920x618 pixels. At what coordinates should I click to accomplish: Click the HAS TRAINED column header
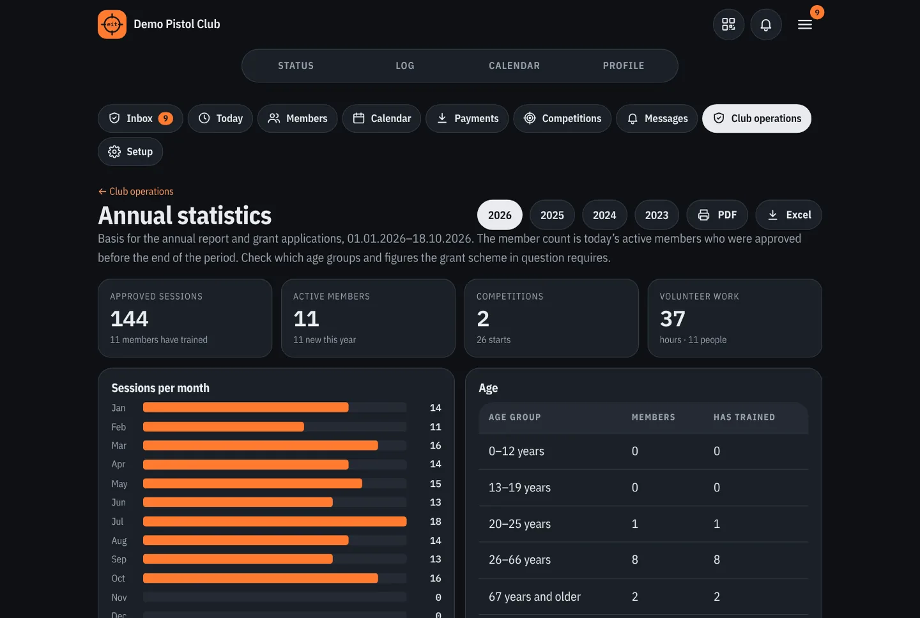pos(744,417)
